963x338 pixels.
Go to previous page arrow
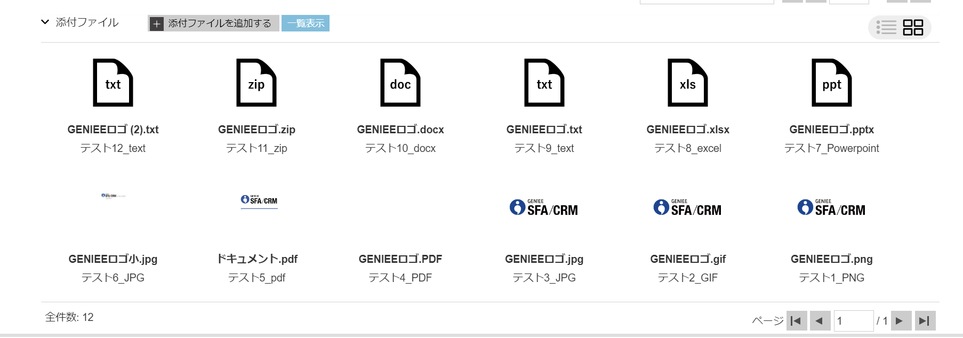pyautogui.click(x=820, y=321)
